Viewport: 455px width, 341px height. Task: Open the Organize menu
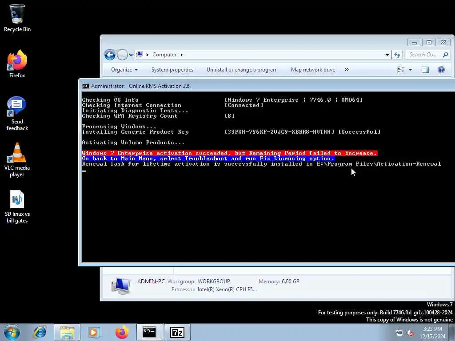(124, 70)
